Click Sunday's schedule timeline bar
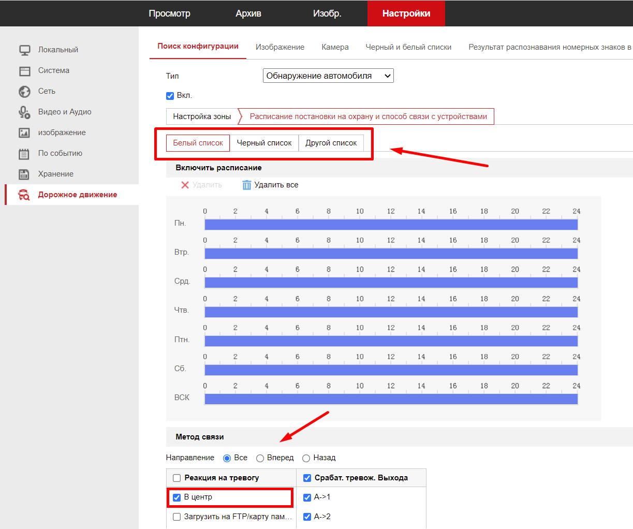633x529 pixels. click(391, 399)
